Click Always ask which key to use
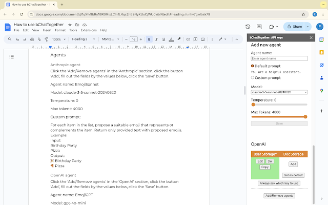 [279, 183]
